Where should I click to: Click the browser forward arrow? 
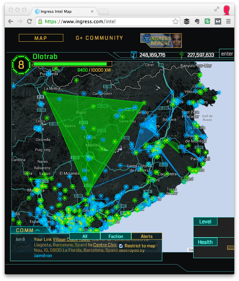point(20,22)
